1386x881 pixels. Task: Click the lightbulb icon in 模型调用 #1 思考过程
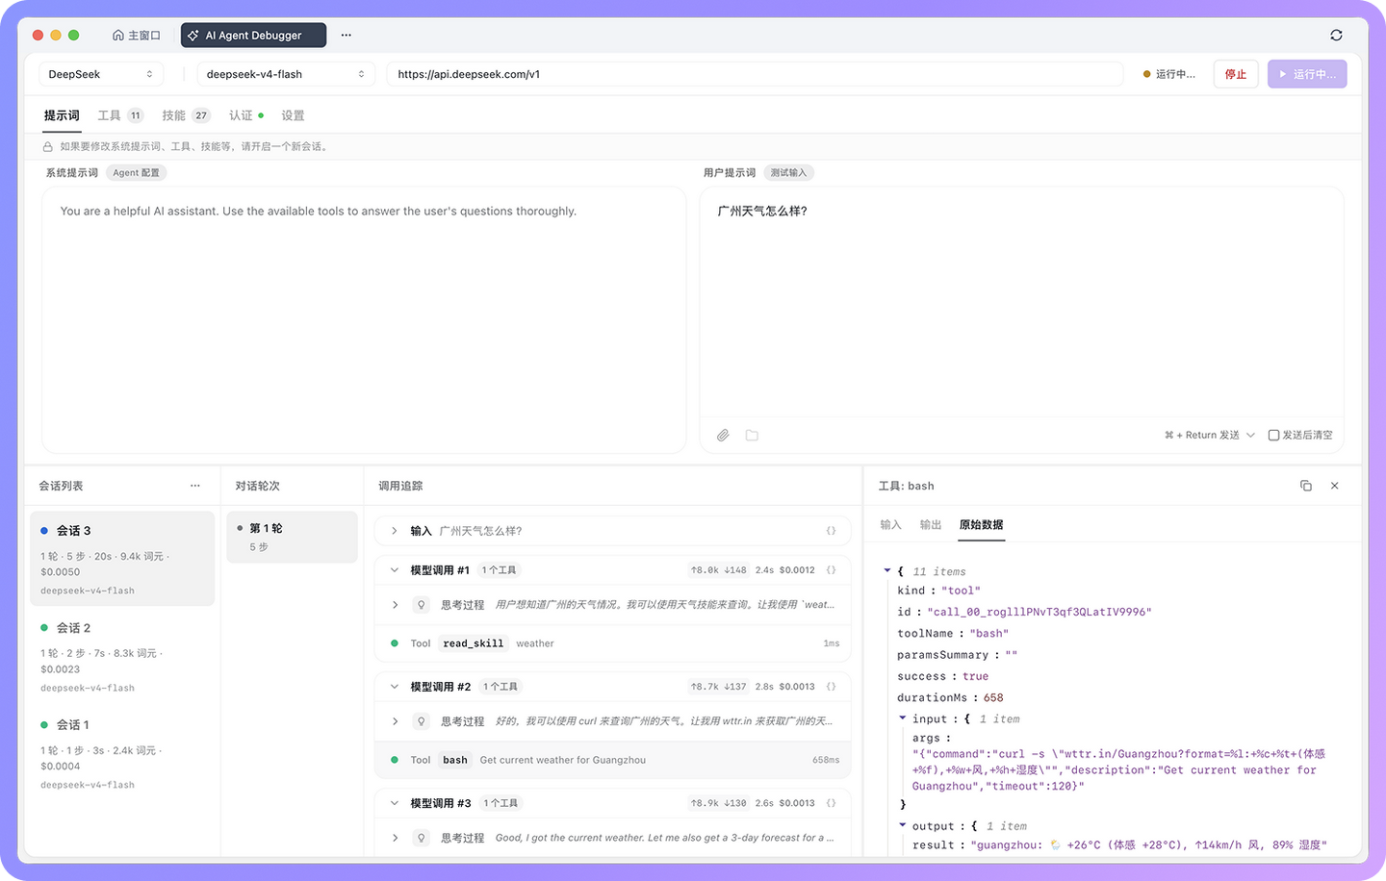[421, 605]
